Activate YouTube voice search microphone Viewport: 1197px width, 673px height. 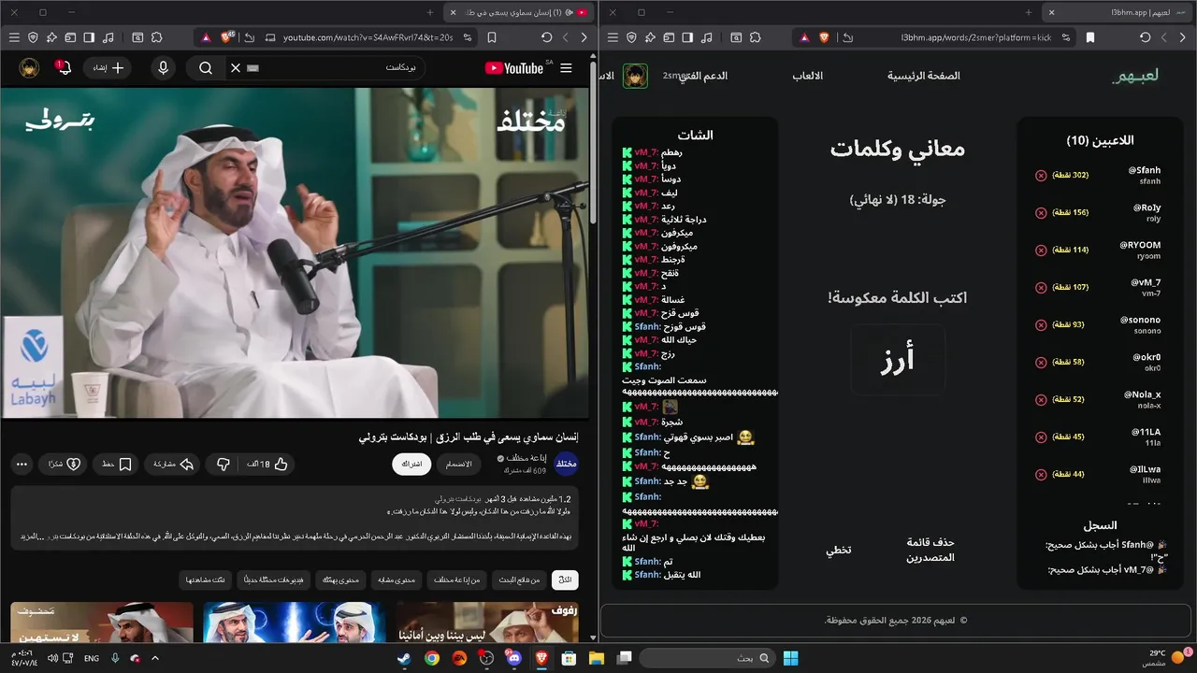[164, 68]
